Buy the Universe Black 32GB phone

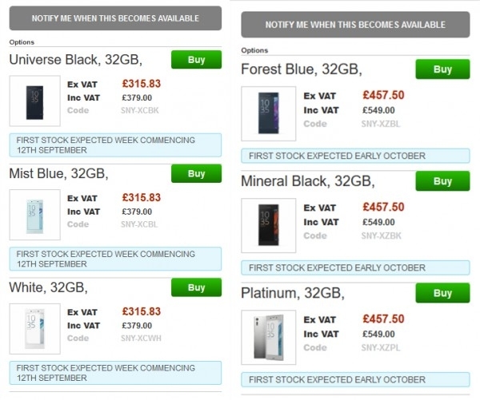196,60
